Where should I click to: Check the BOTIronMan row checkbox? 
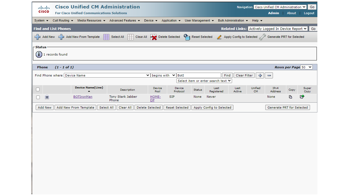38,97
